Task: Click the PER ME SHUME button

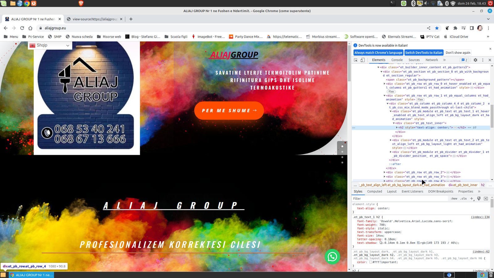Action: coord(229,111)
